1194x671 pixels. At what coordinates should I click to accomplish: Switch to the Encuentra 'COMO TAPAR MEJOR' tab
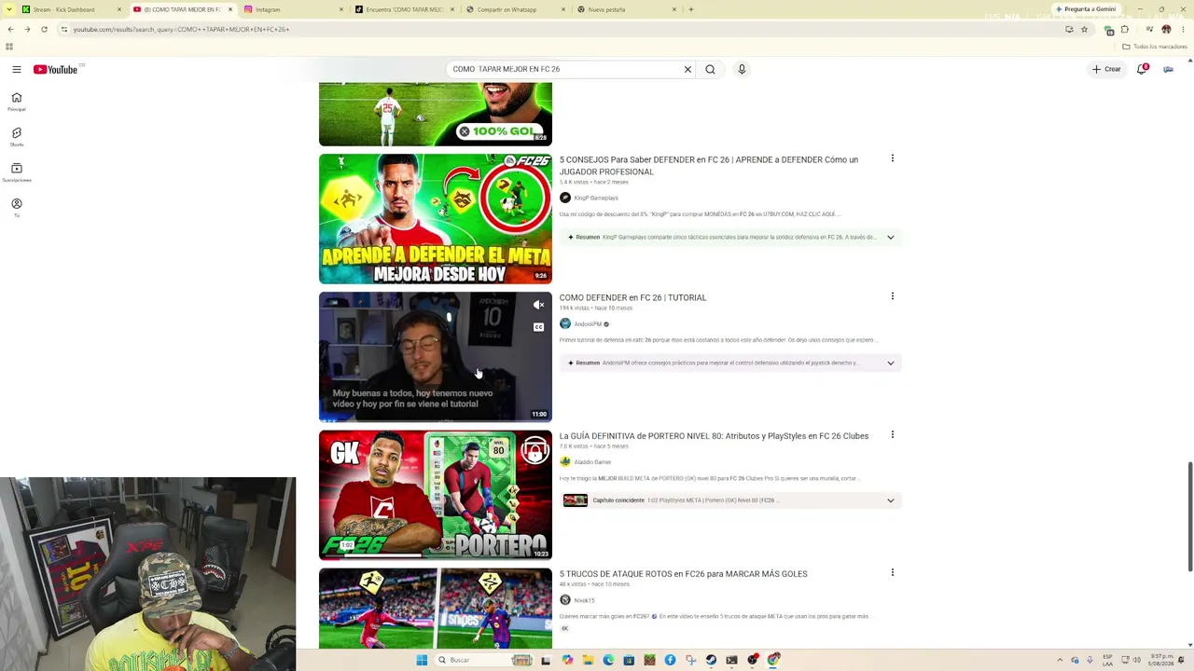click(404, 9)
